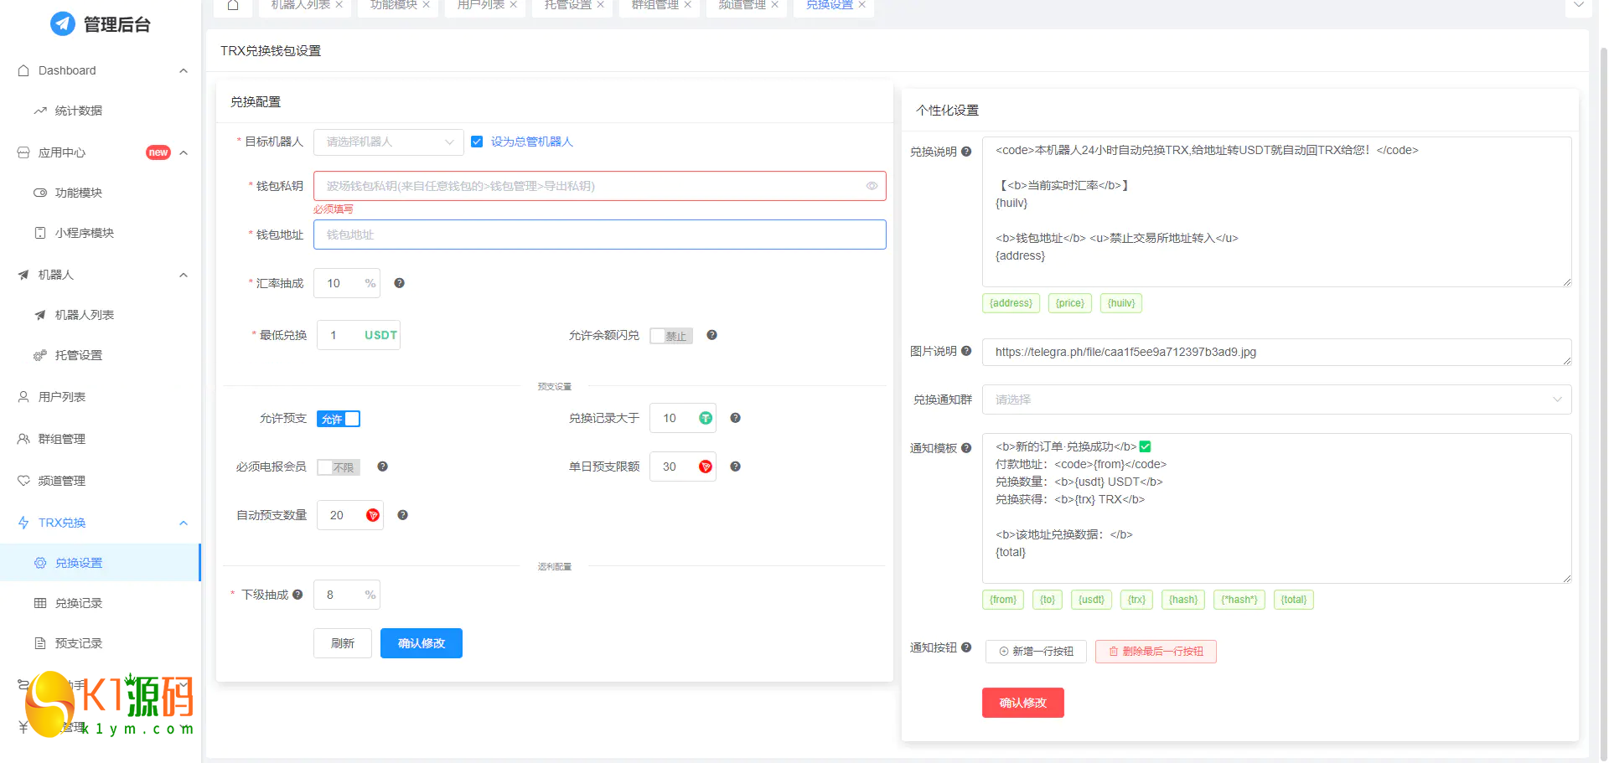
Task: Show help for 下级抽成
Action: (x=297, y=595)
